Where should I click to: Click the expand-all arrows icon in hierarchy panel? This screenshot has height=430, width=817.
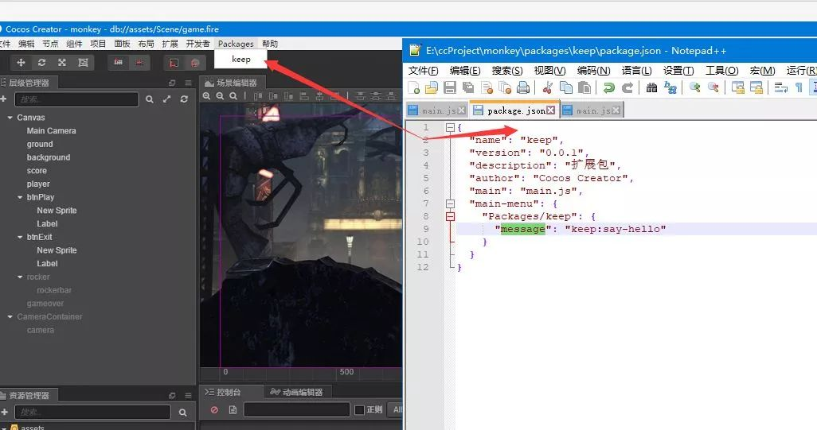click(x=166, y=99)
